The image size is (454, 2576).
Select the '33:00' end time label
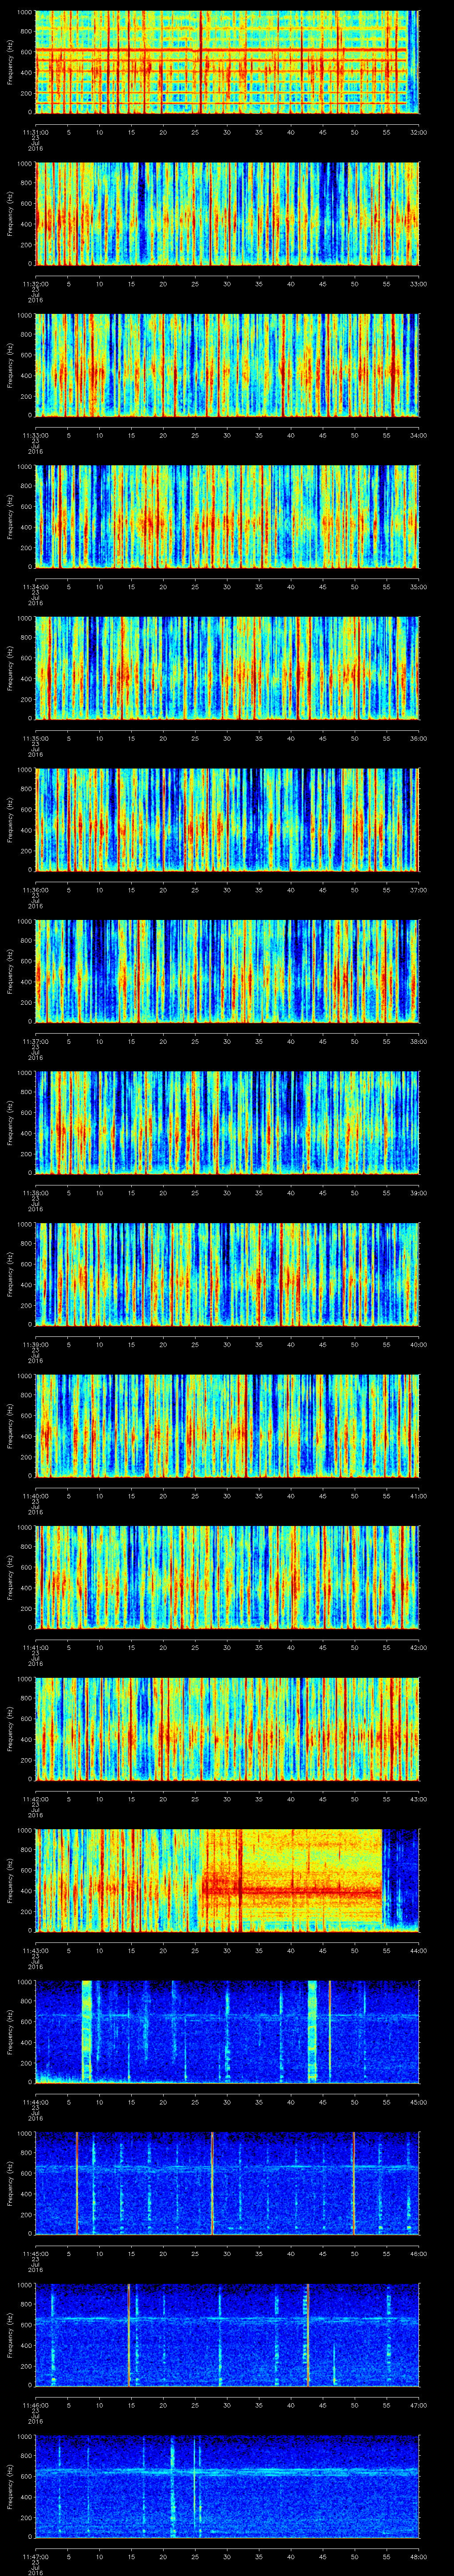pyautogui.click(x=419, y=284)
